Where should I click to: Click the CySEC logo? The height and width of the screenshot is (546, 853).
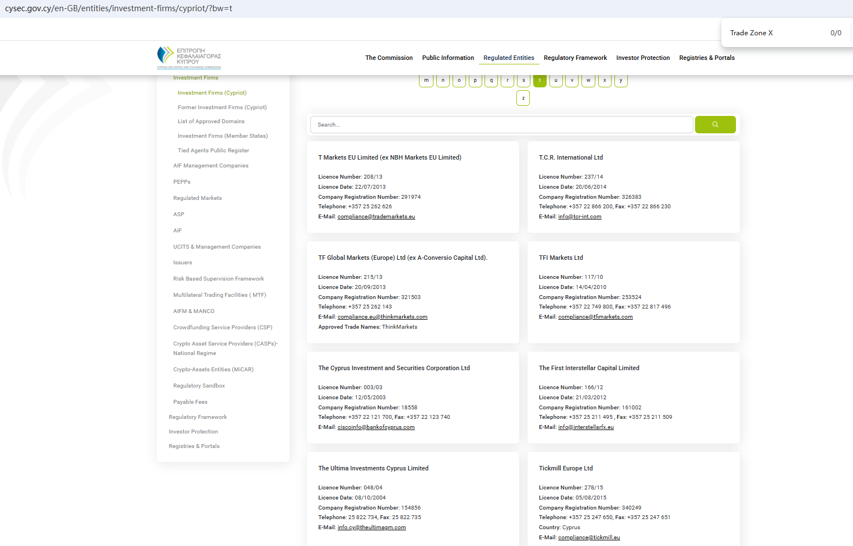coord(189,58)
